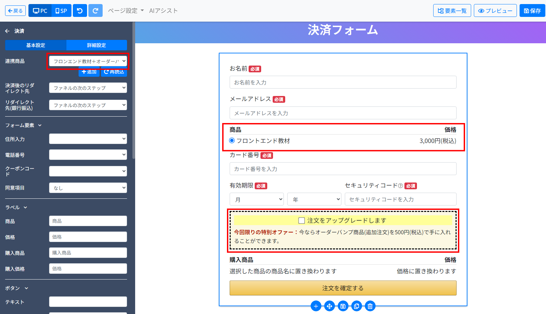546x314 pixels.
Task: Click the カード番号 input field
Action: pyautogui.click(x=343, y=169)
